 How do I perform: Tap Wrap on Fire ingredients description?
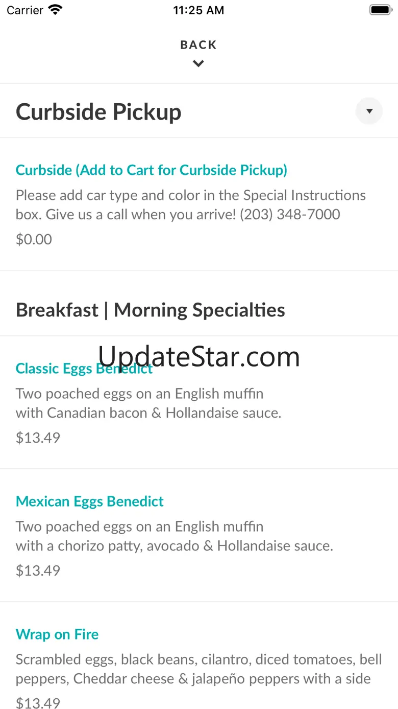pyautogui.click(x=198, y=669)
